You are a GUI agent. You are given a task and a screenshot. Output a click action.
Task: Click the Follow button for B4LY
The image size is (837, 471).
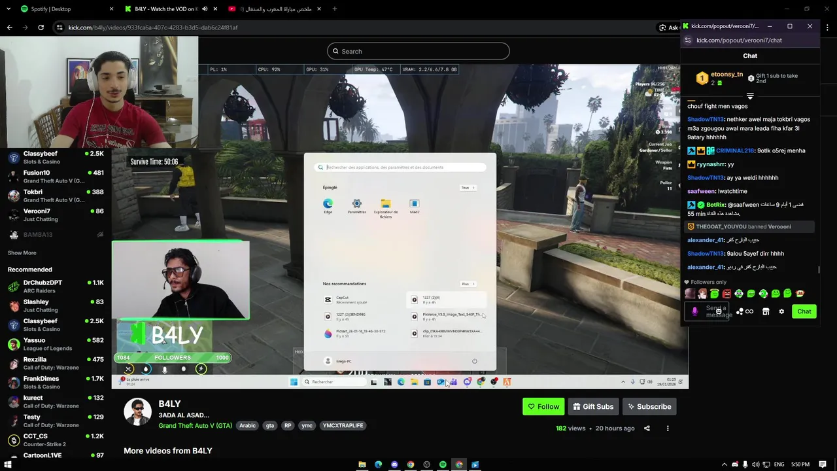[x=543, y=406]
